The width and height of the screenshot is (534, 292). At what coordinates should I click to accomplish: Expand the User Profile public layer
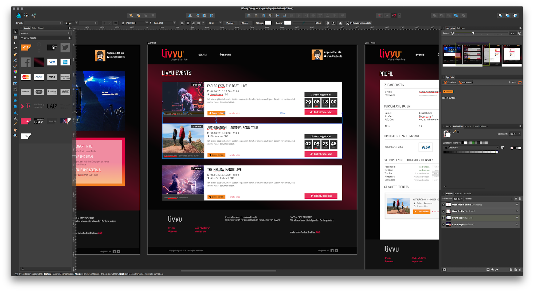[x=443, y=205]
